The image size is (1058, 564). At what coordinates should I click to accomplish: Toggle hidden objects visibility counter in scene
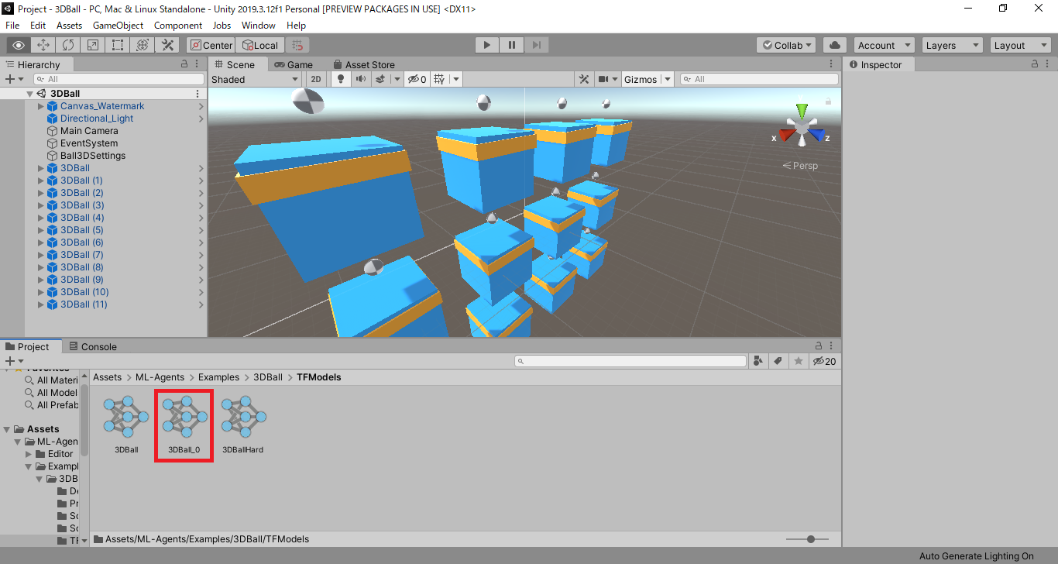pyautogui.click(x=417, y=79)
